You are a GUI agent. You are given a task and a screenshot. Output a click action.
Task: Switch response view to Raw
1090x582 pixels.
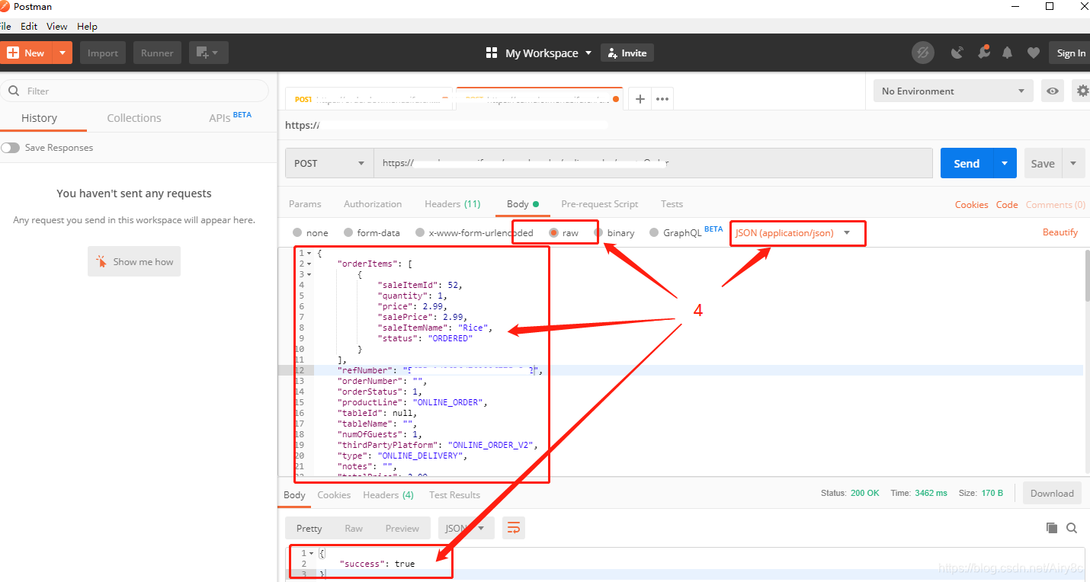tap(354, 528)
